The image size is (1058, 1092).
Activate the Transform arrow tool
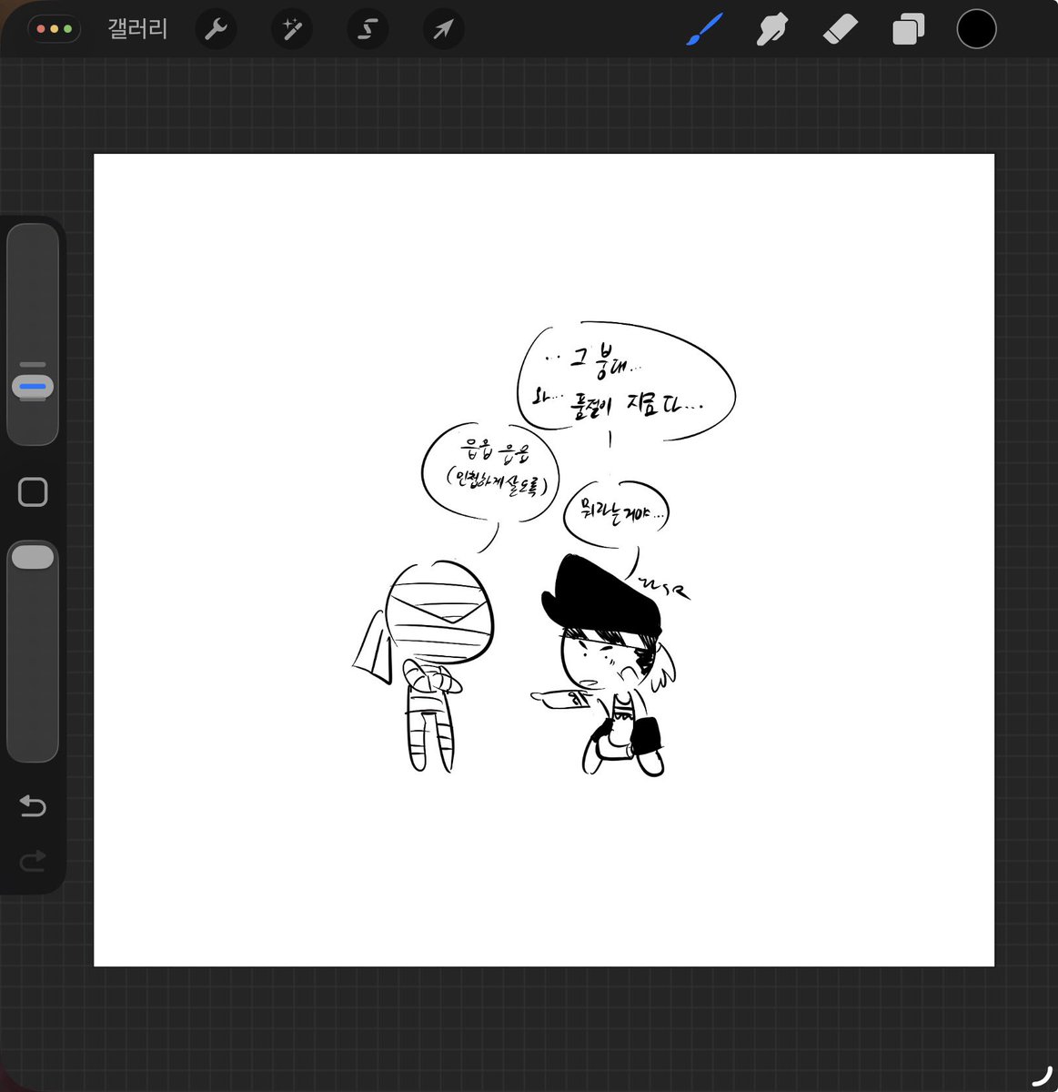coord(444,29)
